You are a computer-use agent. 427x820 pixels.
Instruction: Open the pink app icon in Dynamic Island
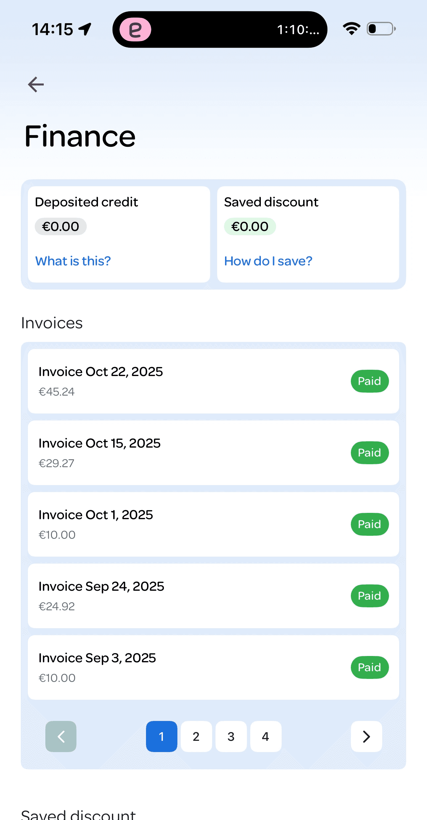click(135, 29)
